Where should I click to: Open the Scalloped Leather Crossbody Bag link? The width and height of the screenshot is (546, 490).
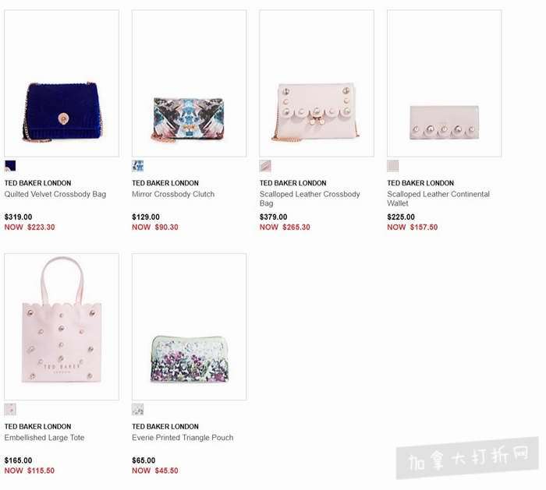tap(310, 199)
